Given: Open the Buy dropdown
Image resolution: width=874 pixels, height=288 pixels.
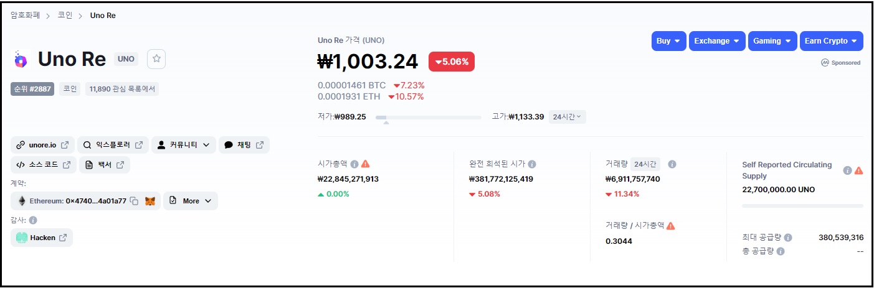Looking at the screenshot, I should [669, 41].
